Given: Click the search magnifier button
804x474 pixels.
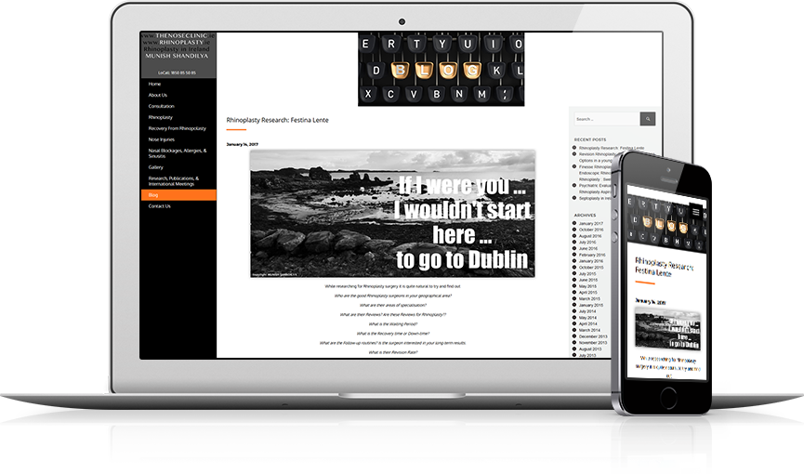Looking at the screenshot, I should [648, 119].
